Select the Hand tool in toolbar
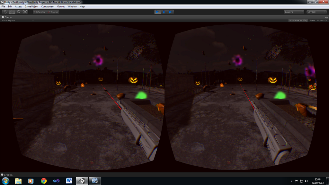 5,12
